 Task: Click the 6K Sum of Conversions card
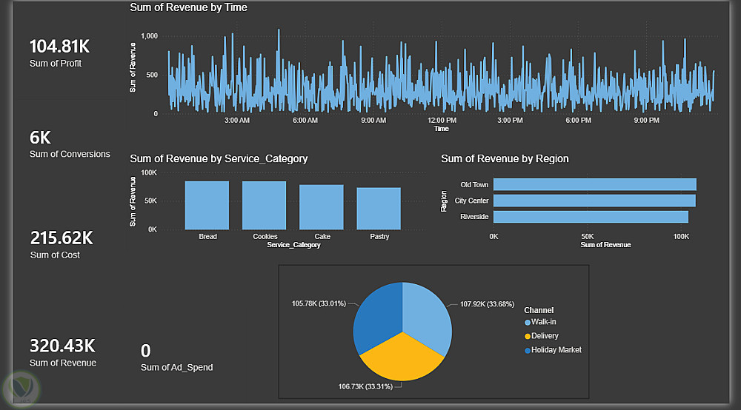pyautogui.click(x=70, y=144)
